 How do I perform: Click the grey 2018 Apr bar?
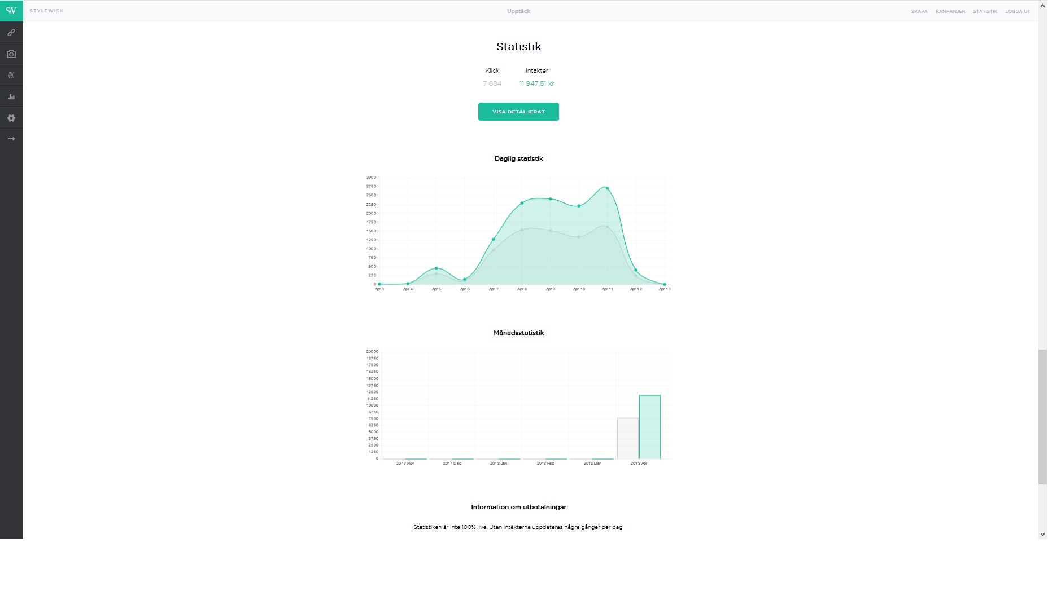click(628, 438)
